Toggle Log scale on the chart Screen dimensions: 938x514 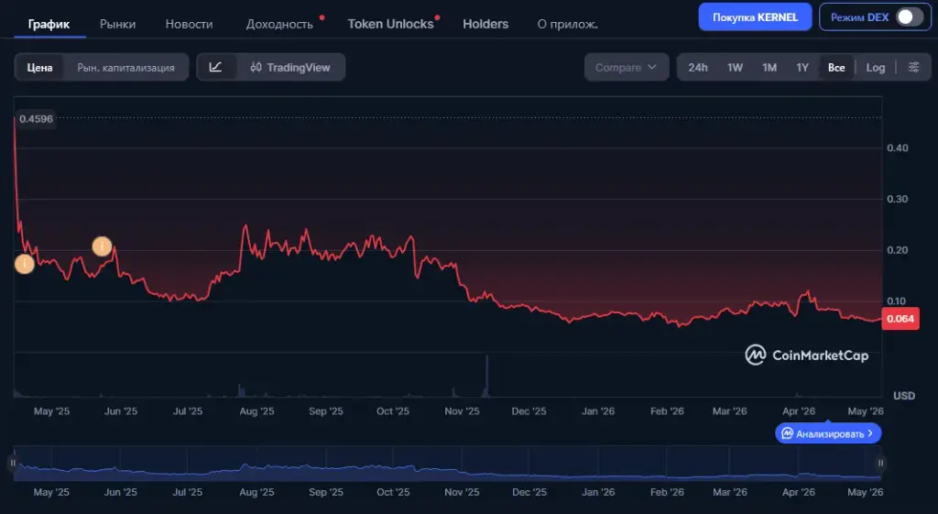[875, 67]
